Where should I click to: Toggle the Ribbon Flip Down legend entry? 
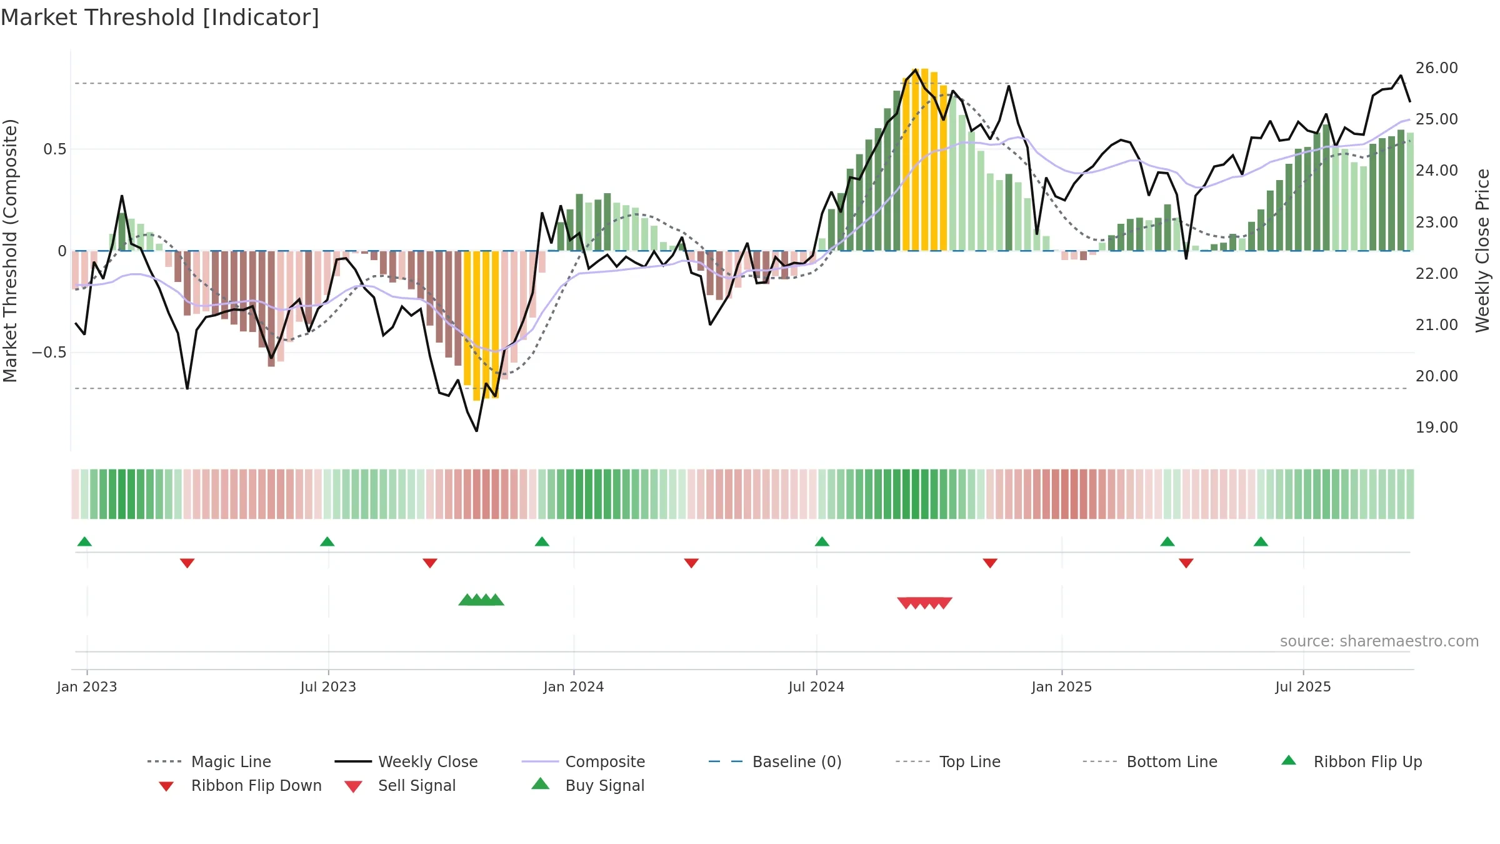click(239, 785)
